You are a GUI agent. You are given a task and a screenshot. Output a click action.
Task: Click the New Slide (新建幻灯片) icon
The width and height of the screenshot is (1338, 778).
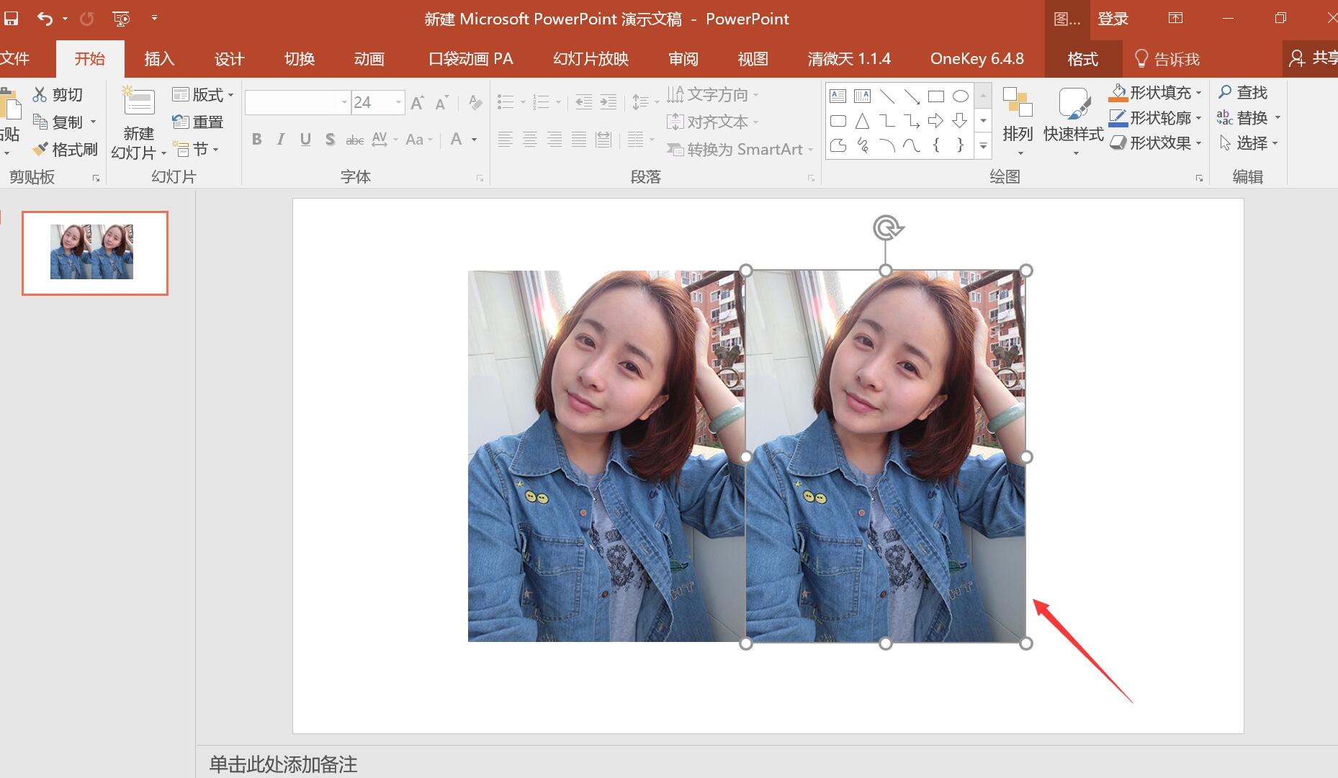pyautogui.click(x=139, y=101)
